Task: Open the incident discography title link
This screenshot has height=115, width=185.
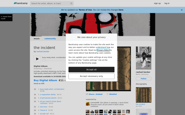Action: tap(140, 104)
